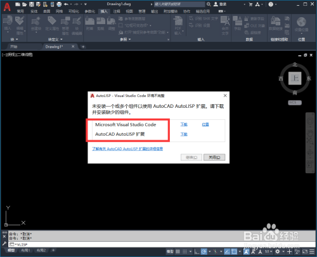Open the AutoLISP extension details link
This screenshot has height=257, width=317.
[127, 148]
